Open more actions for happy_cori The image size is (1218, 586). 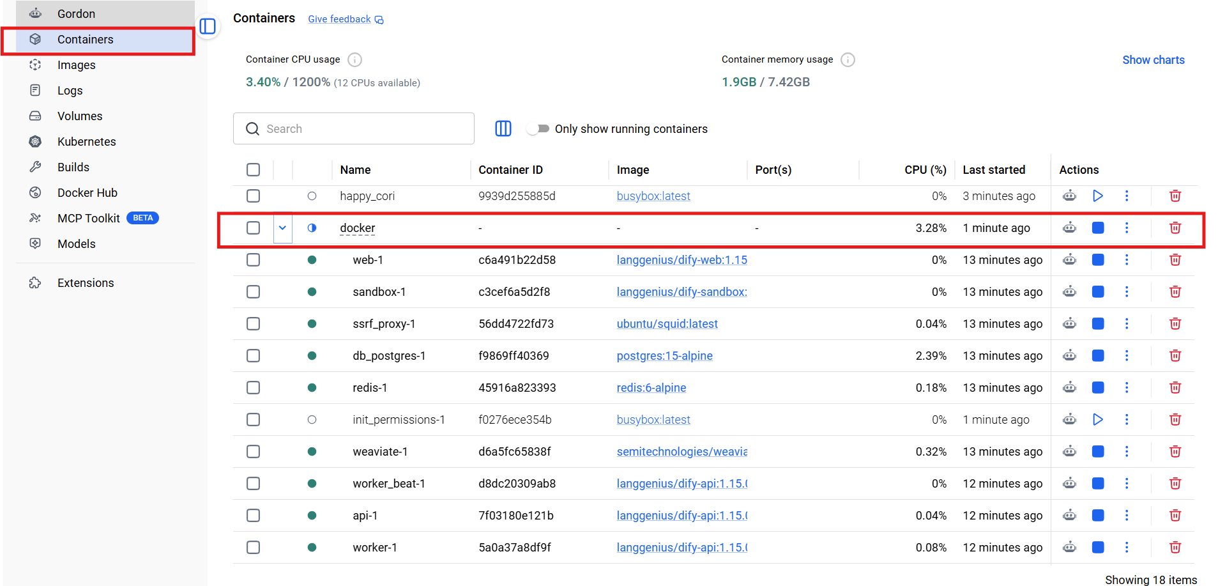tap(1127, 196)
